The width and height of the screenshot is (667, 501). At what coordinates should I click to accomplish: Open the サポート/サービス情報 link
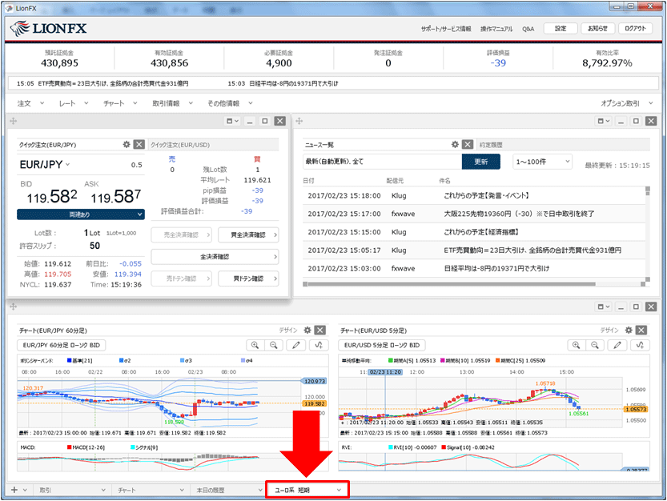(x=446, y=29)
